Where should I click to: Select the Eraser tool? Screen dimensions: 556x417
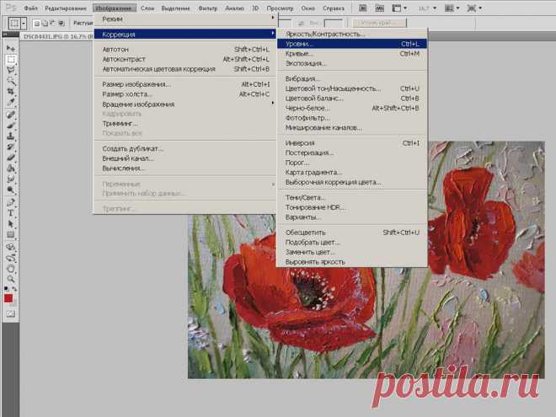click(11, 157)
